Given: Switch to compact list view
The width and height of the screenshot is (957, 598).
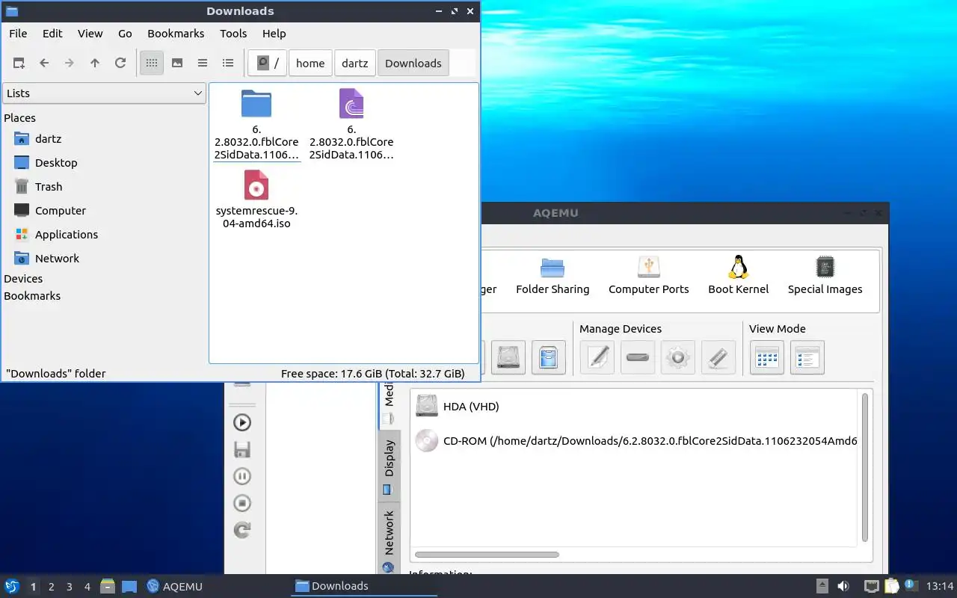Looking at the screenshot, I should tap(203, 64).
